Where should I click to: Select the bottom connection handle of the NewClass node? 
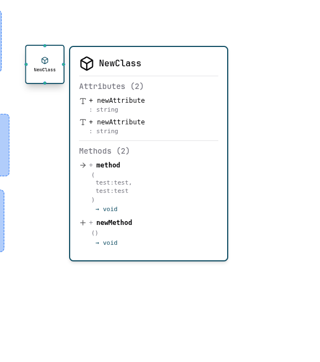coord(45,83)
